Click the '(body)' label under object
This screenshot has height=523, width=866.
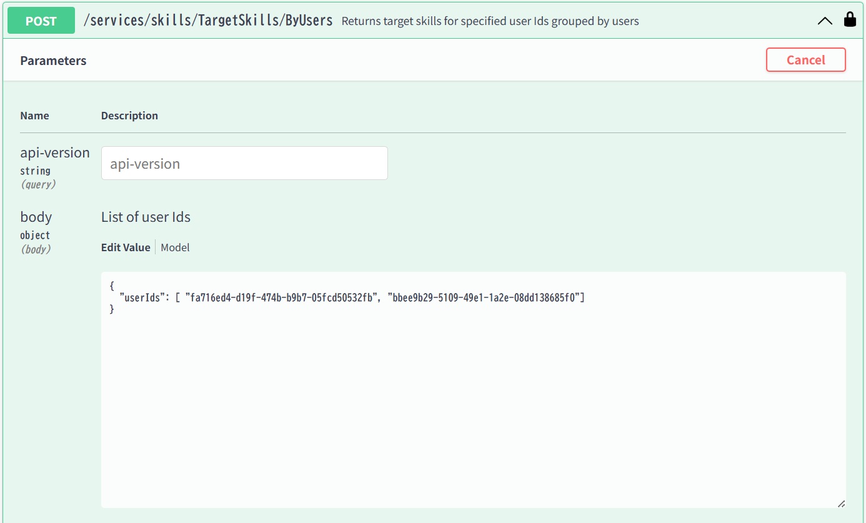click(36, 249)
